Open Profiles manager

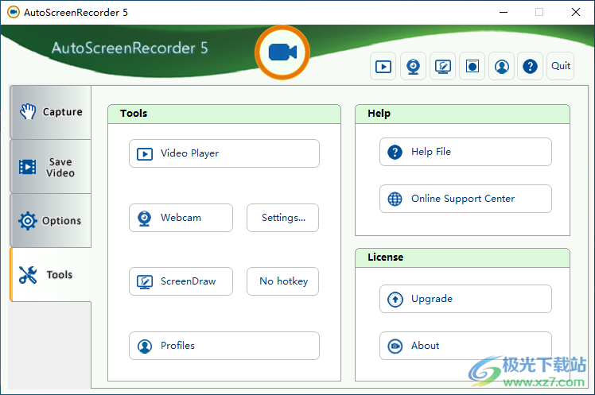[x=224, y=346]
